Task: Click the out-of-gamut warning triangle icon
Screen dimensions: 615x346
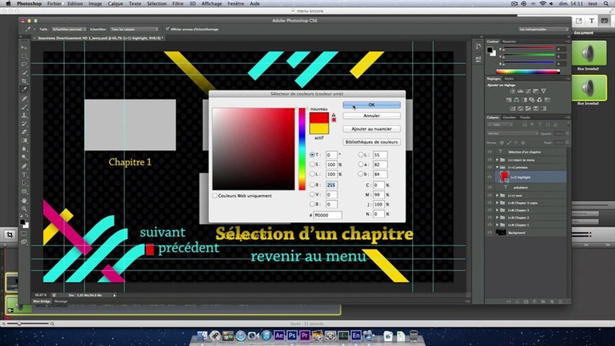Action: [x=334, y=115]
